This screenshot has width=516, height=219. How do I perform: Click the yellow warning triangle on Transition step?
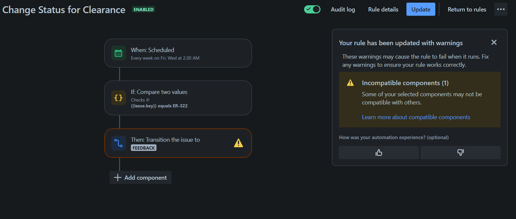(238, 143)
